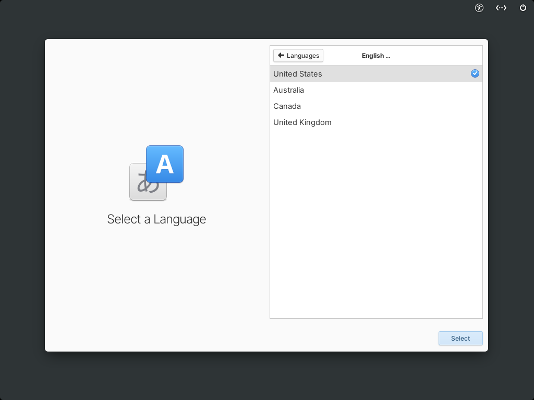Open the power menu icon
The image size is (534, 400).
tap(523, 8)
